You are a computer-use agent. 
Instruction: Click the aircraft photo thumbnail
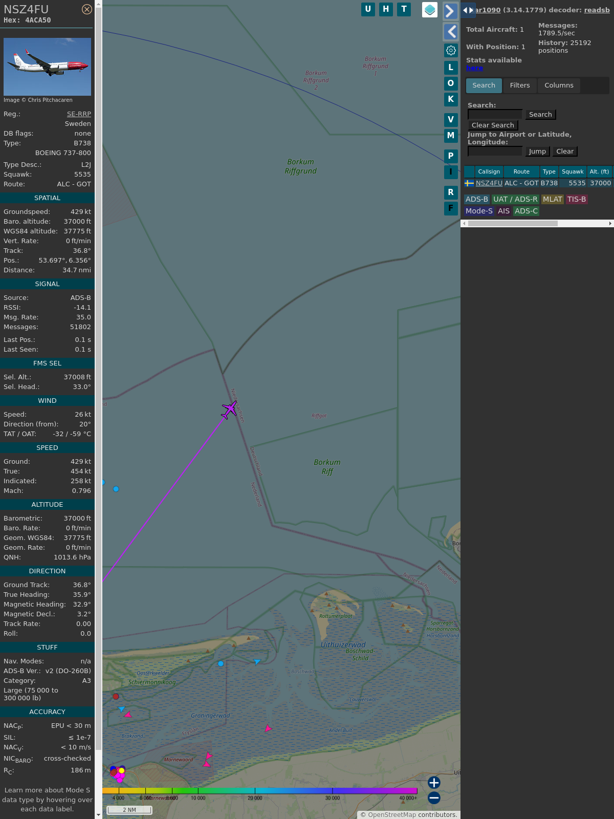[47, 67]
